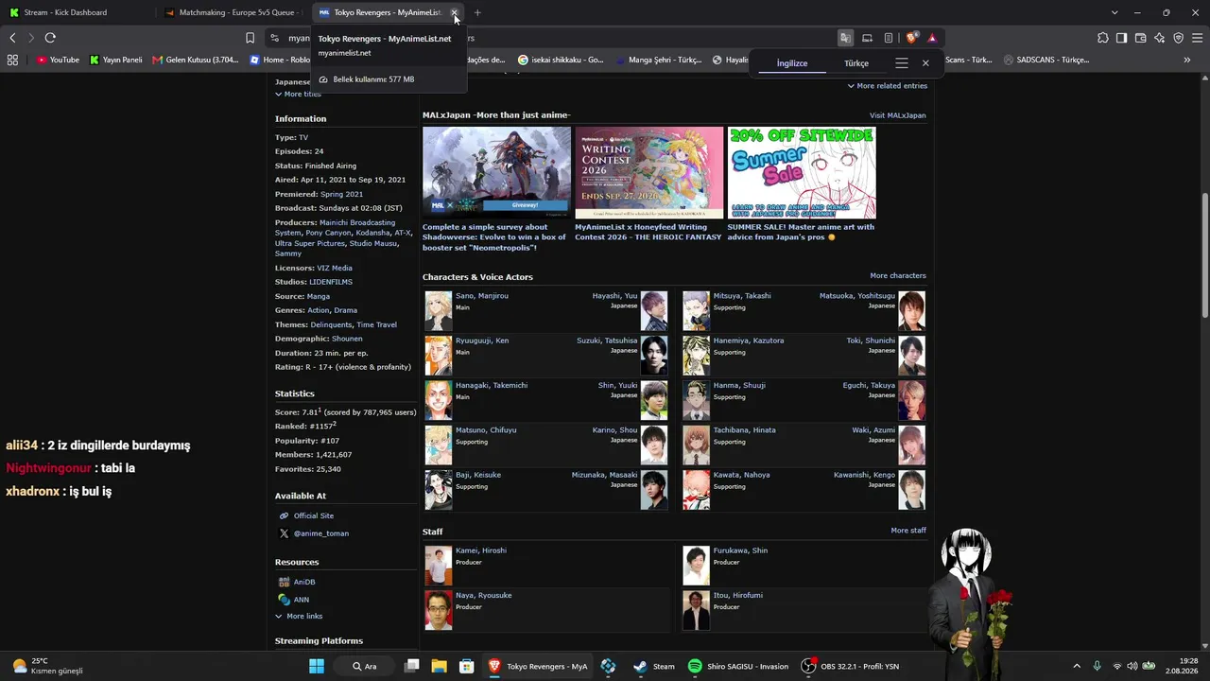Viewport: 1210px width, 681px height.
Task: Open File Explorer from the taskbar
Action: [440, 666]
